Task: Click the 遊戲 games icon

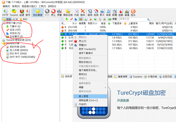Action: 121,13
